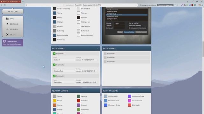204x114 pixels.
Task: Click the shield extension icon in the browser toolbar
Action: click(x=187, y=5)
